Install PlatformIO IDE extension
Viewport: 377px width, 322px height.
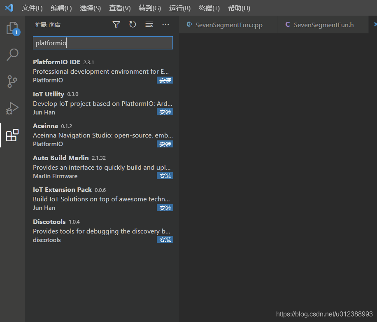tap(165, 80)
